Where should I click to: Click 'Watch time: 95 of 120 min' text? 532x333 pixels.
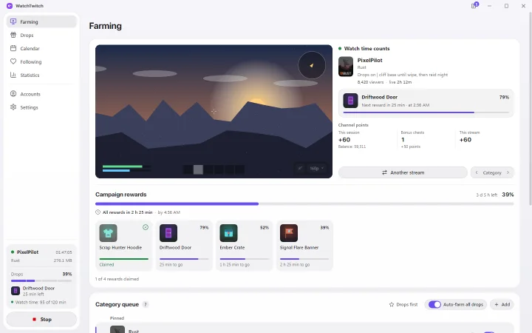(x=41, y=302)
